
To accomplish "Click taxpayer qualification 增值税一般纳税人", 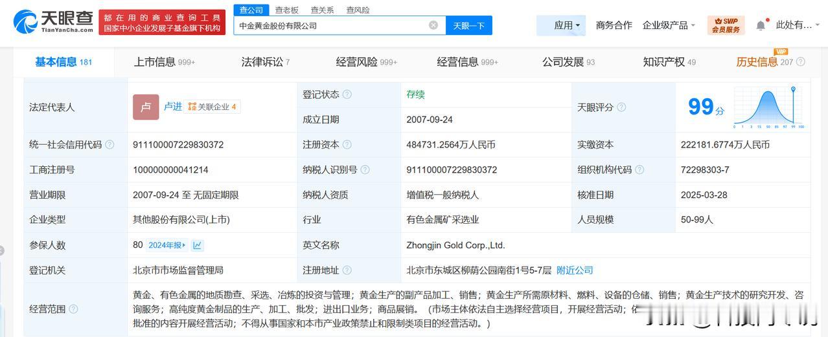I will 443,195.
